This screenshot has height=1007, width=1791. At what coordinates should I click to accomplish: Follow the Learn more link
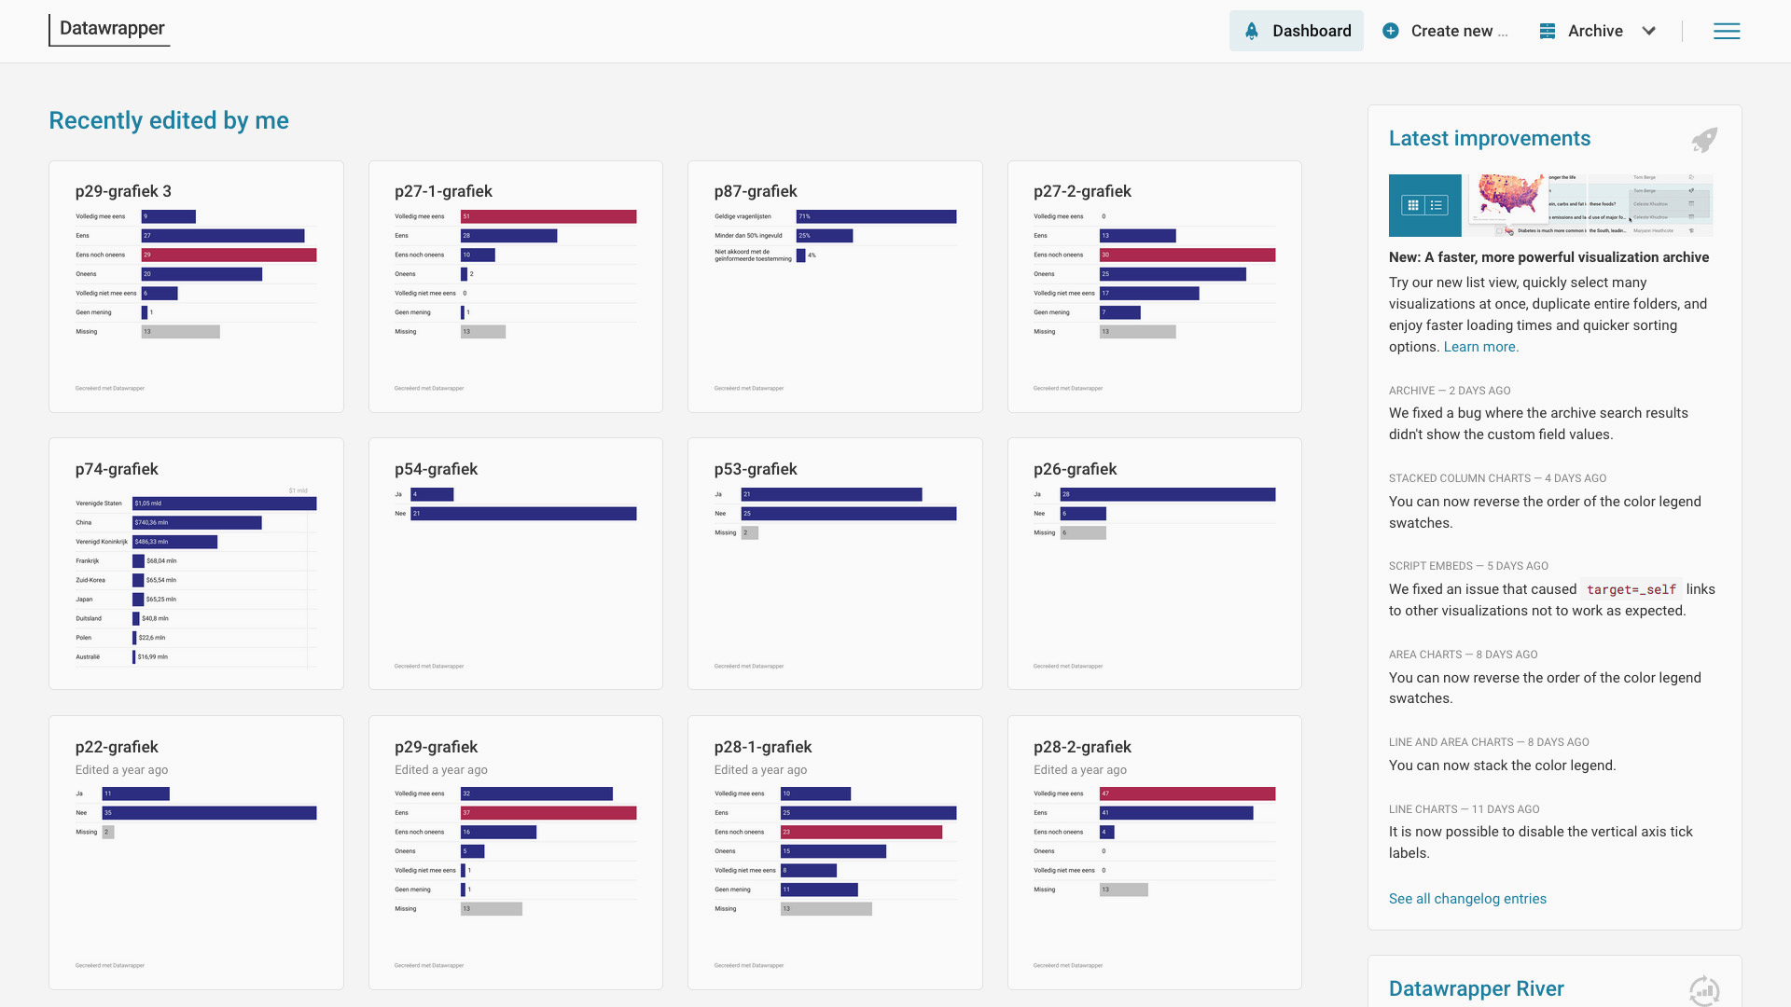(1480, 347)
